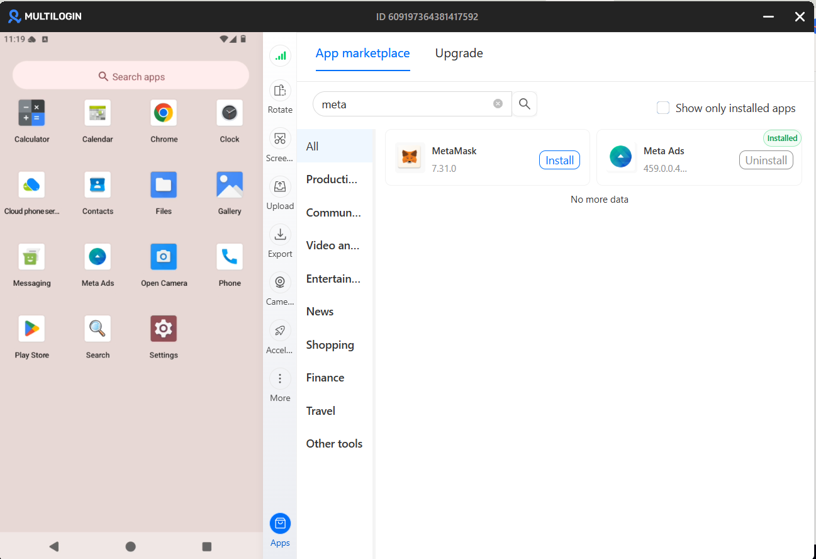
Task: Open Chrome on the phone screen
Action: [164, 113]
